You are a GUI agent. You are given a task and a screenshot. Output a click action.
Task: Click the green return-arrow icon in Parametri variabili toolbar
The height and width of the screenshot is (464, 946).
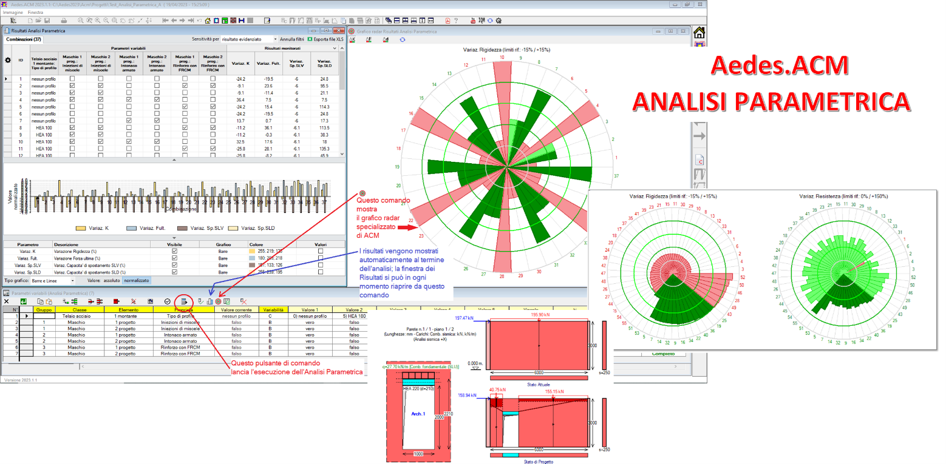24,301
